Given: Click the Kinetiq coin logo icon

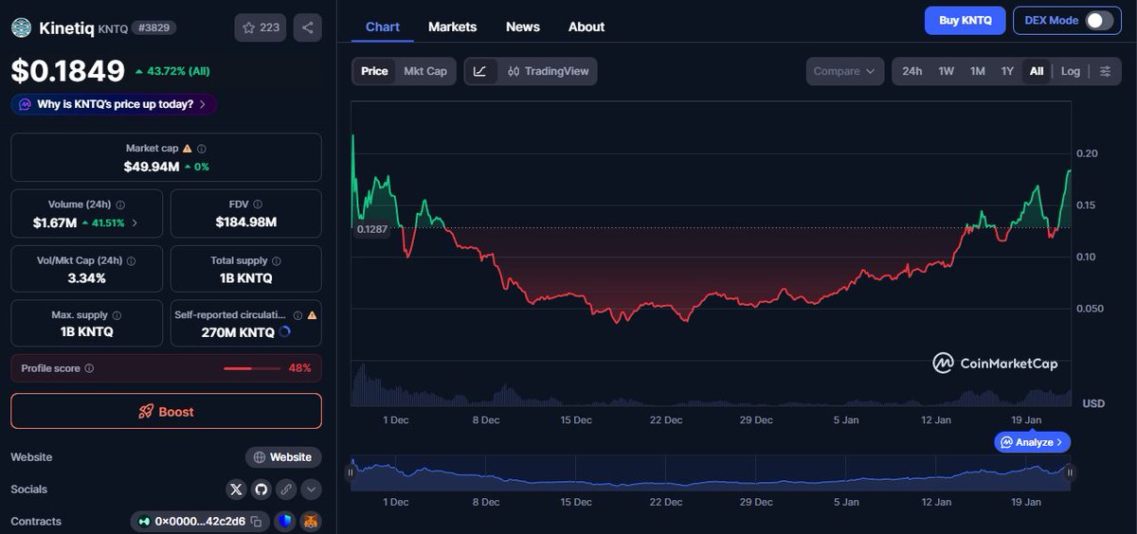Looking at the screenshot, I should coord(21,27).
